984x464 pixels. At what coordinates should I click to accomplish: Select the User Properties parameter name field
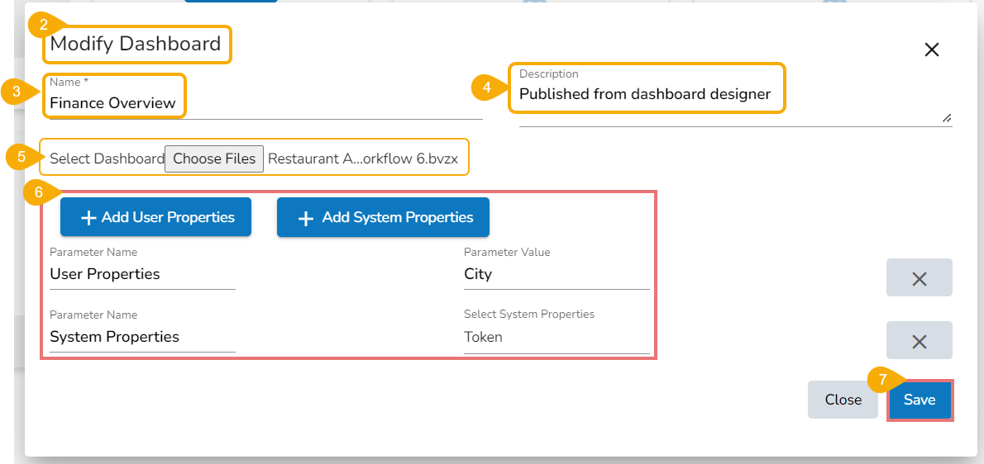click(x=141, y=274)
